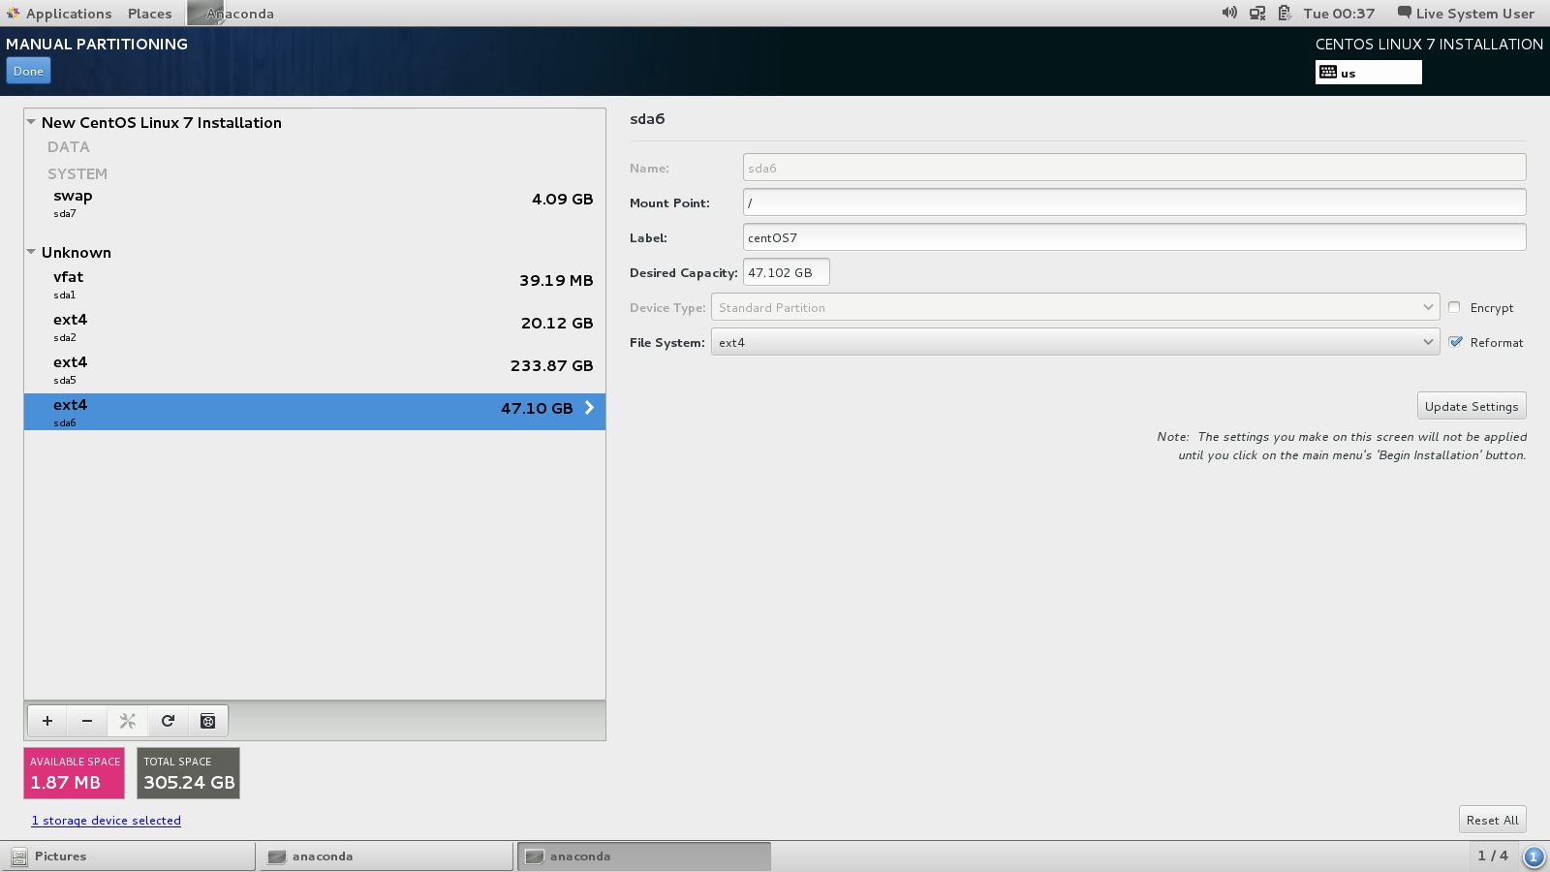Select the ext4 sda5 partition 233.87 GB
Viewport: 1550px width, 872px height.
point(315,369)
